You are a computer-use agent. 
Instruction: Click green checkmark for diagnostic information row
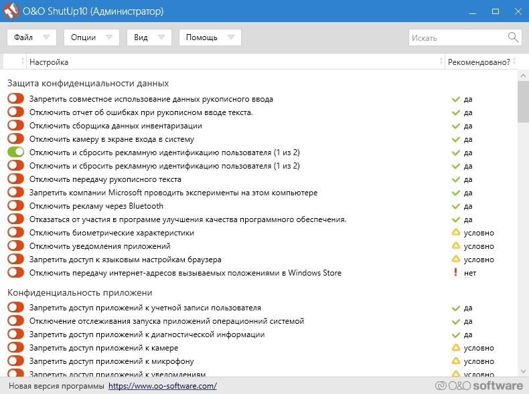click(x=456, y=334)
